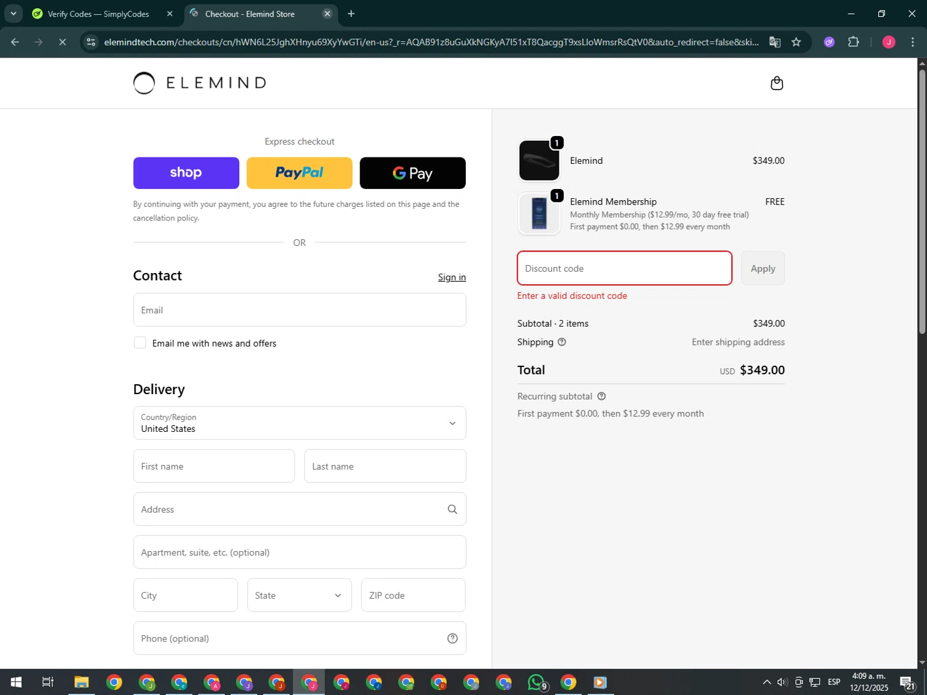Click the Last name field

click(385, 466)
